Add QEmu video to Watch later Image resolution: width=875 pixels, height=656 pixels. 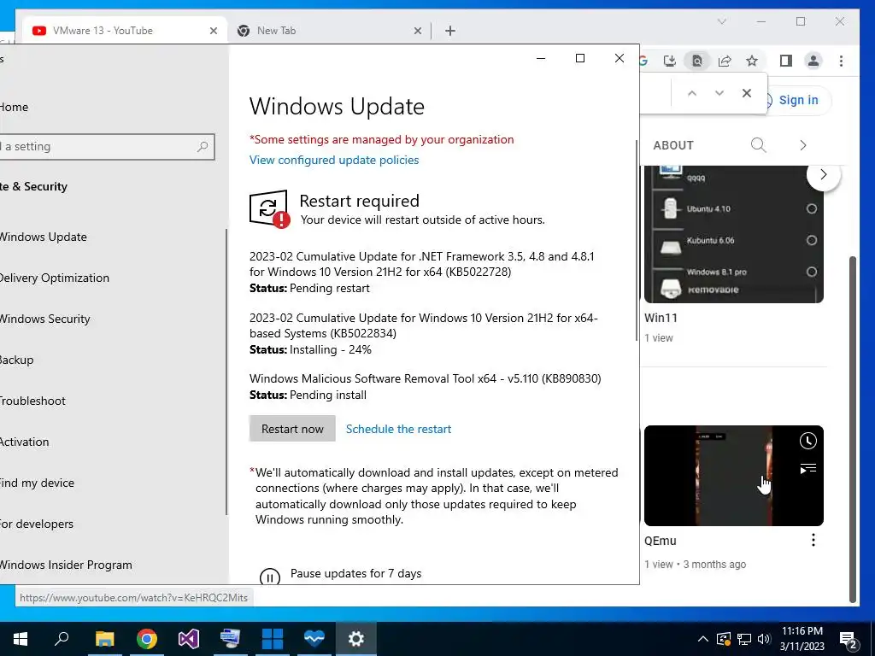tap(807, 442)
